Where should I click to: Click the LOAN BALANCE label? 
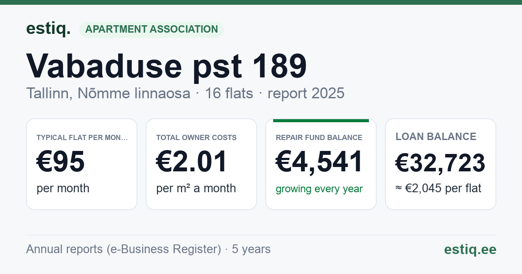(x=436, y=137)
